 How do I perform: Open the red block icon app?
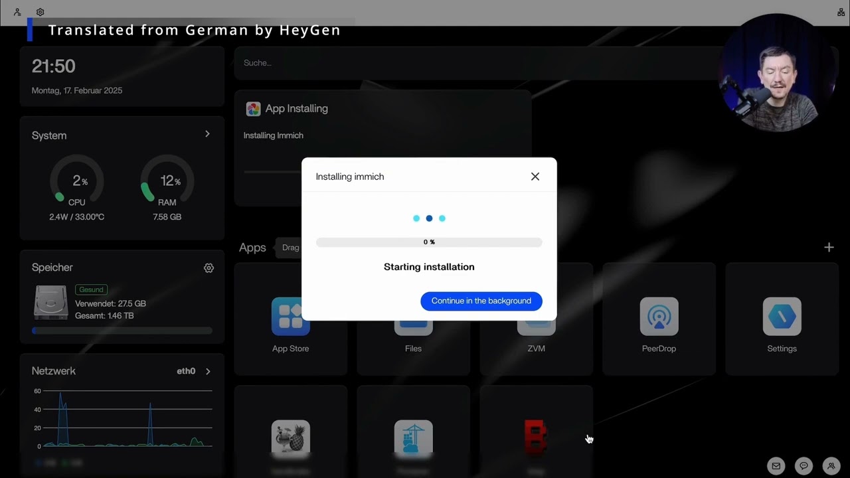coord(536,438)
